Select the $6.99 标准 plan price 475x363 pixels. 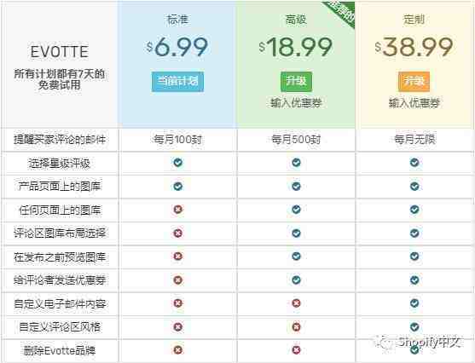pos(177,47)
